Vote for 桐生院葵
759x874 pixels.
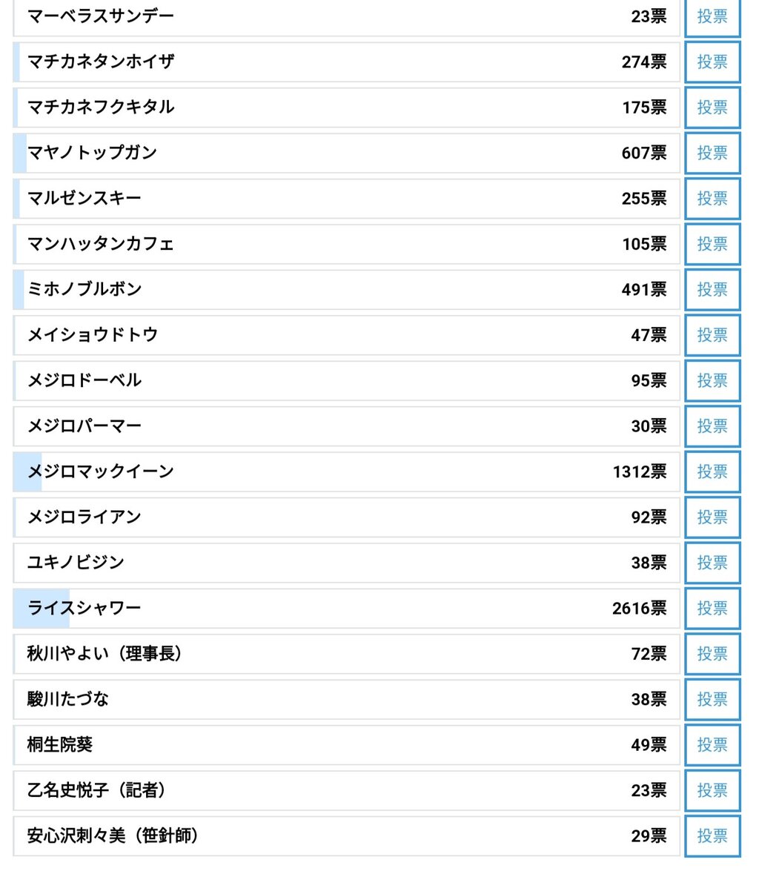[712, 744]
